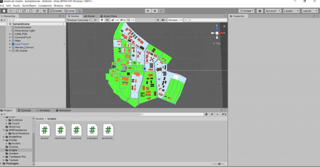Open the Layers dropdown

coord(292,11)
